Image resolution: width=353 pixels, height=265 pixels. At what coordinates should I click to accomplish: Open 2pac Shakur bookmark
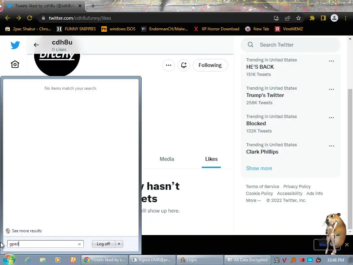pos(28,29)
